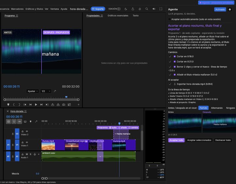This screenshot has height=184, width=236.
Task: Toggle insert sequences as nests button
Action: 9,121
